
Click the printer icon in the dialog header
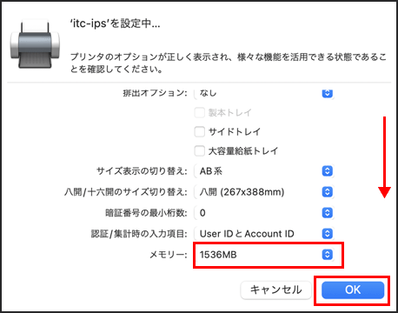(x=35, y=44)
